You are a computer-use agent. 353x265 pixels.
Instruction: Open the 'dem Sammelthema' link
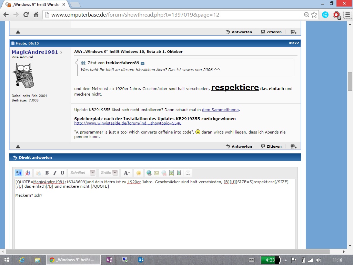(x=220, y=110)
